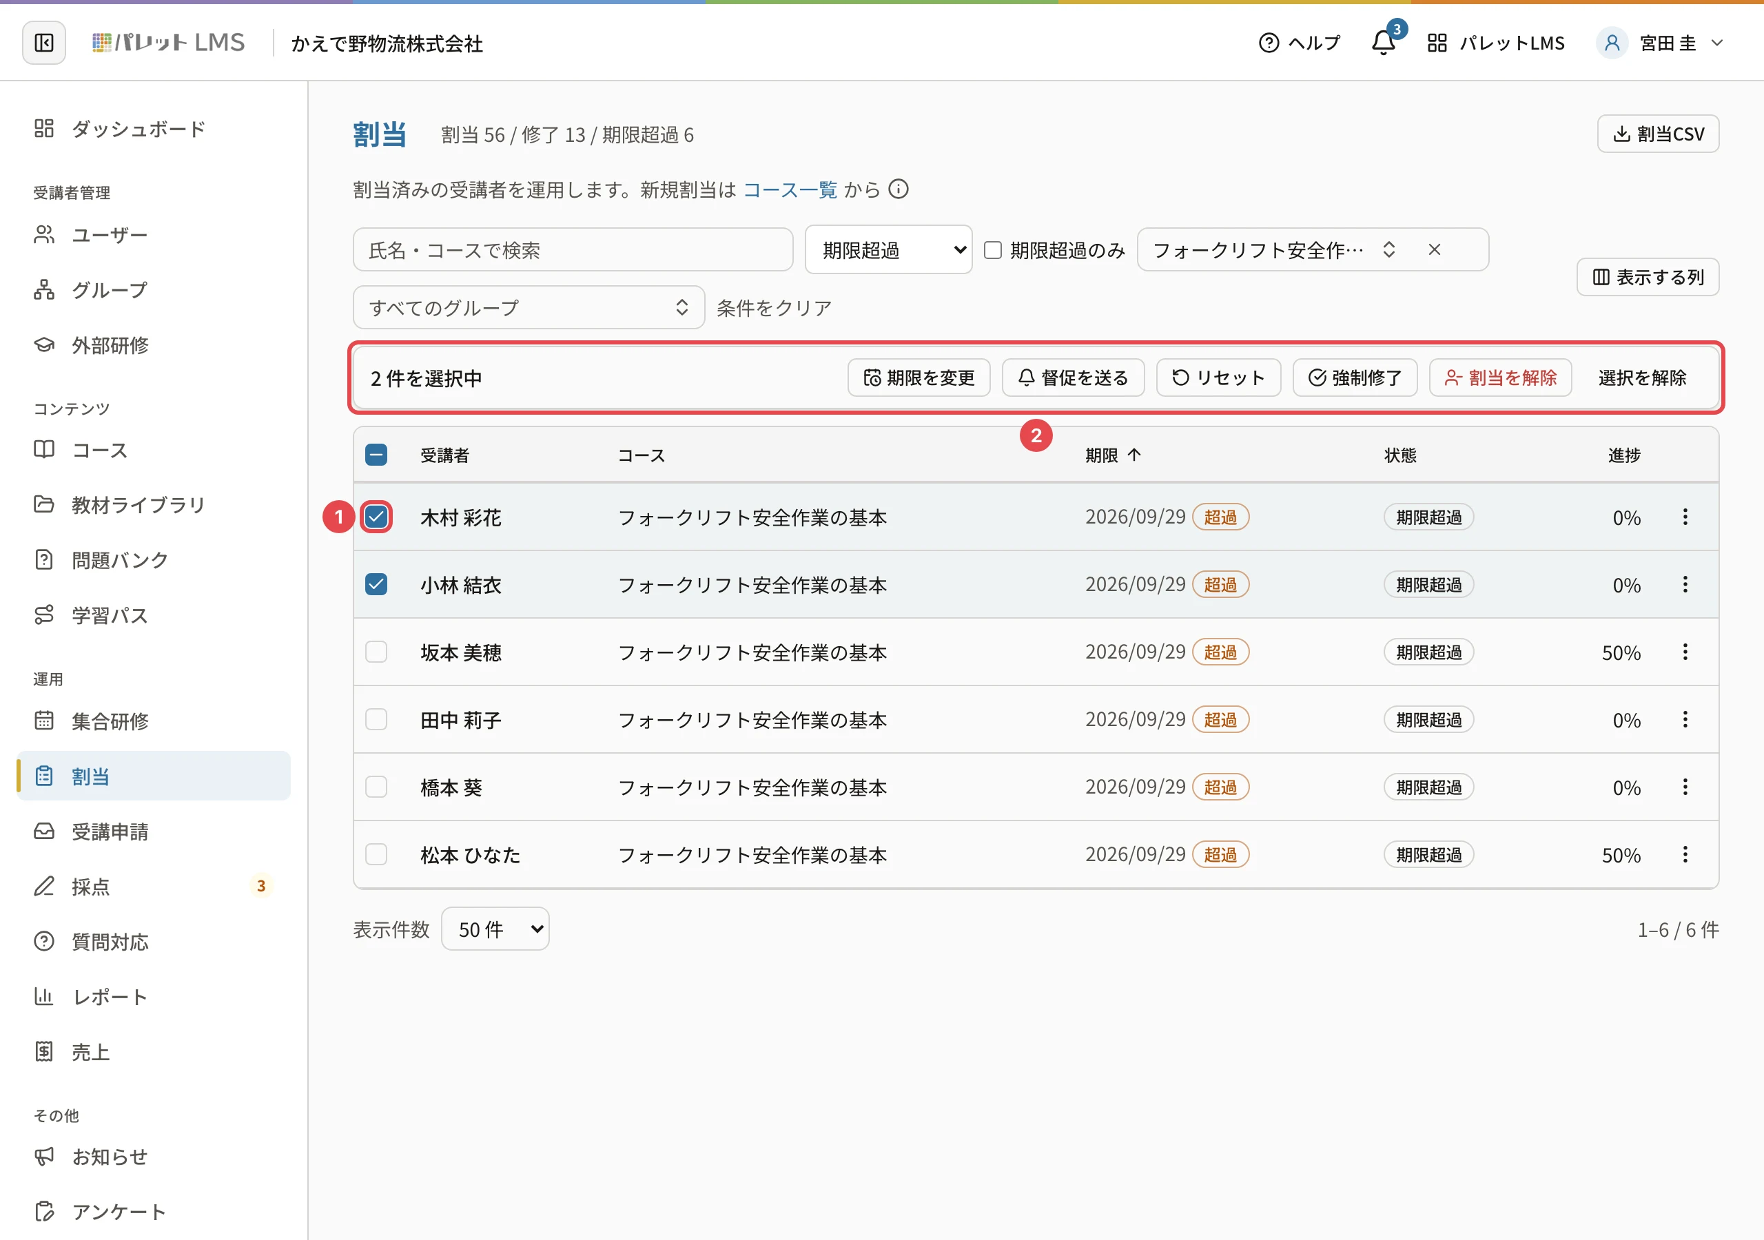Image resolution: width=1764 pixels, height=1240 pixels.
Task: Open the 表示する列 column chooser
Action: [x=1648, y=278]
